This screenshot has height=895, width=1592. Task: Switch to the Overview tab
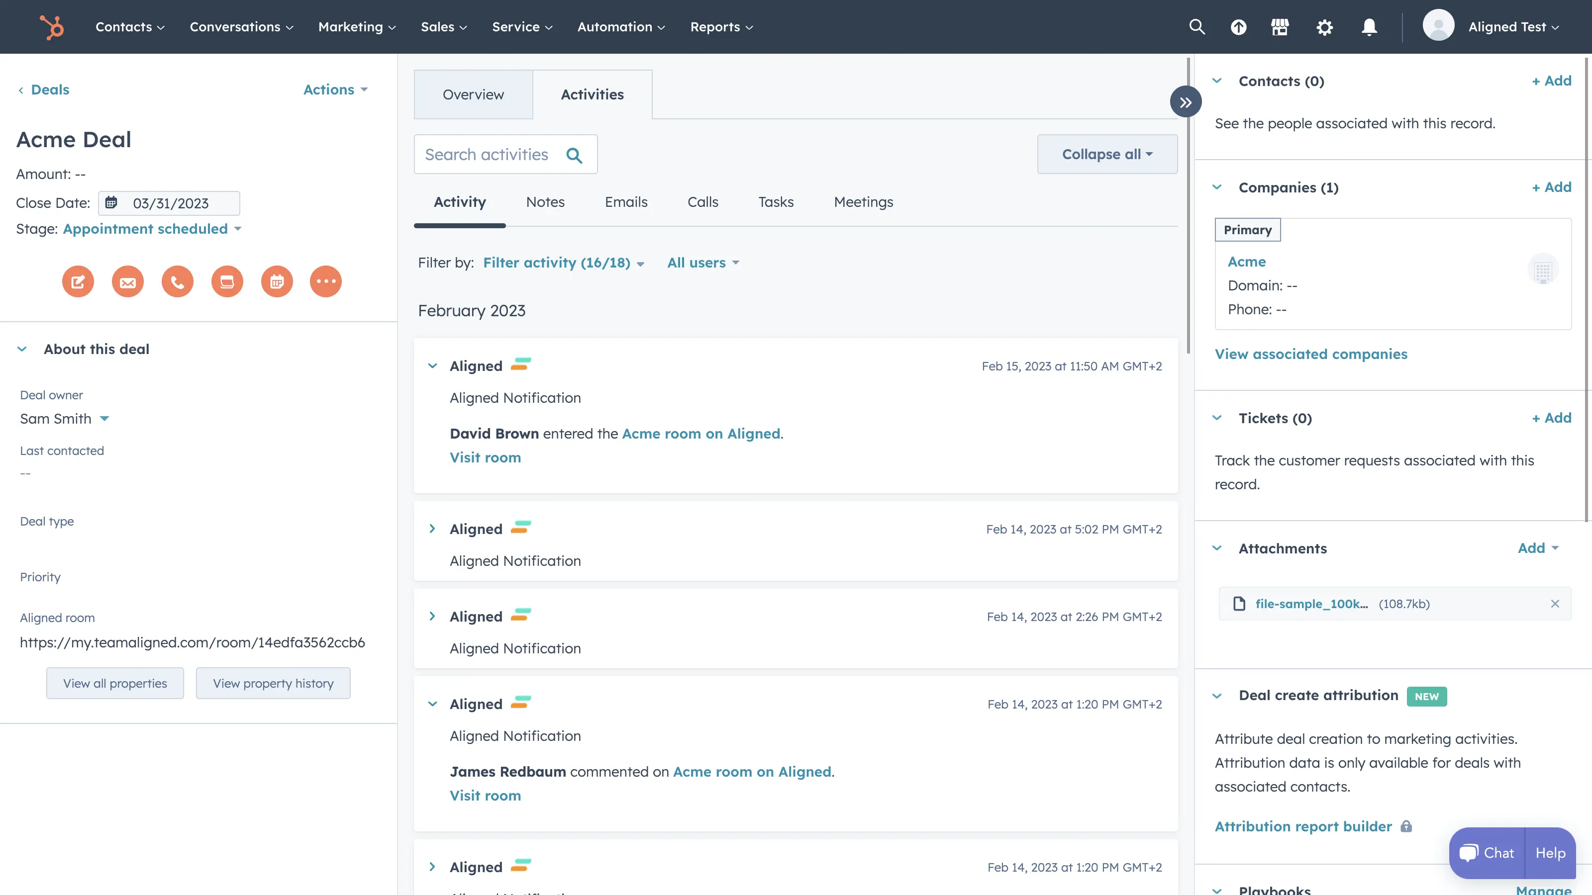click(x=473, y=94)
